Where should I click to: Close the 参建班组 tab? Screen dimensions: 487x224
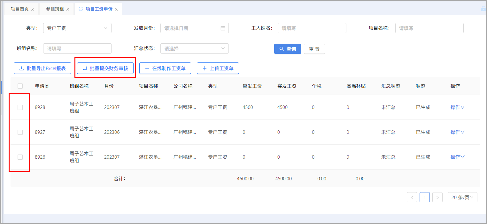pyautogui.click(x=68, y=9)
